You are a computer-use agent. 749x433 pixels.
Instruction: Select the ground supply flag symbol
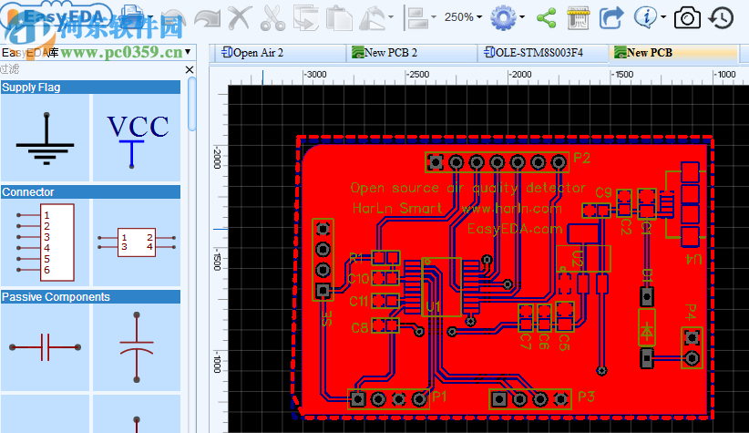pos(45,138)
